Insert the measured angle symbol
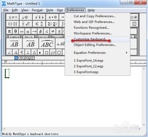This screenshot has height=137, width=148. 15,52
